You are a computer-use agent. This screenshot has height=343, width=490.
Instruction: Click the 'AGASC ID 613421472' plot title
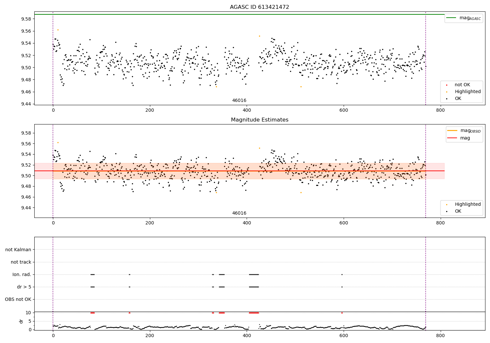(x=259, y=7)
